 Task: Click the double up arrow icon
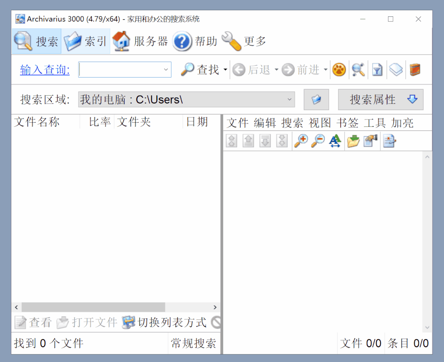tap(231, 141)
